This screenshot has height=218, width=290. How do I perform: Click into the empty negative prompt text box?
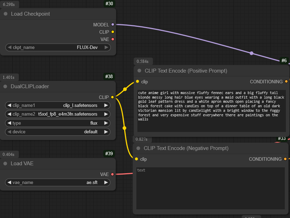(x=210, y=188)
